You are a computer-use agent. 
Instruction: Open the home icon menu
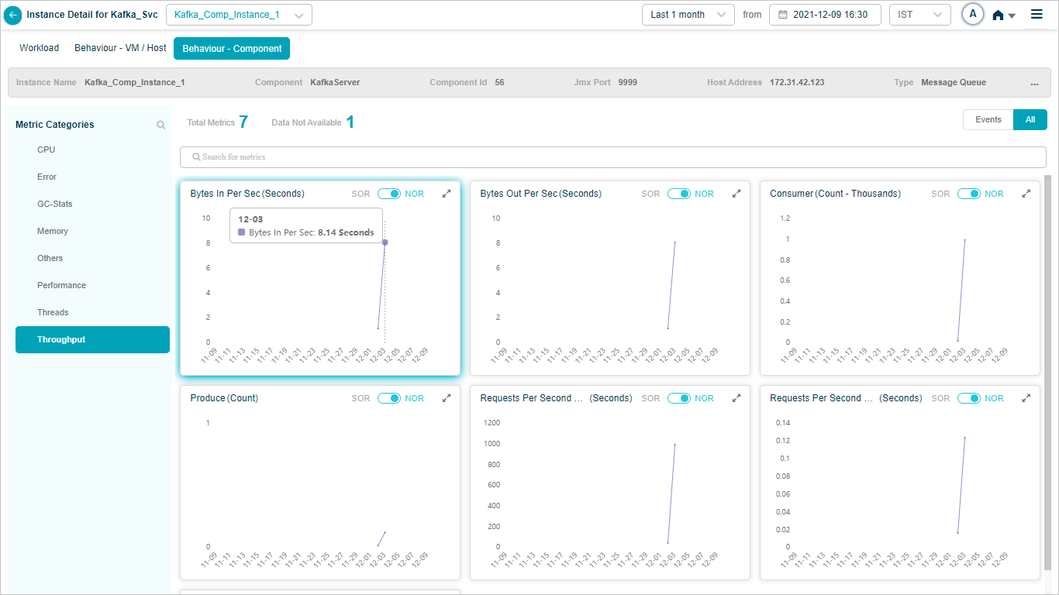tap(1003, 15)
